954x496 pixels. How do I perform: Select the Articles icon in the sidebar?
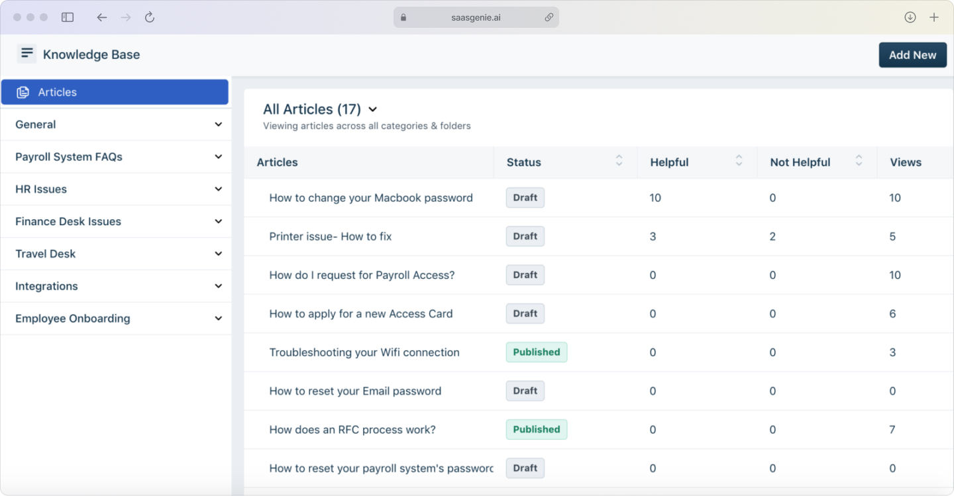pos(23,92)
